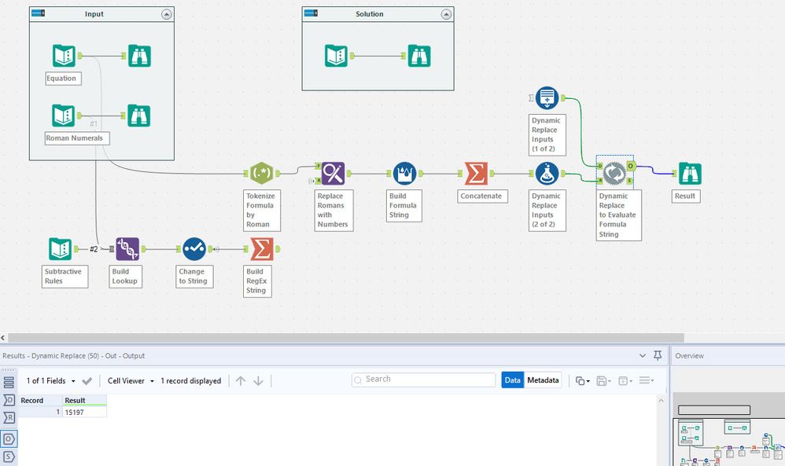The width and height of the screenshot is (785, 466).
Task: Open the 1 of 1 Fields dropdown
Action: pos(50,381)
